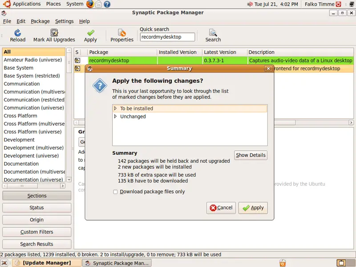Viewport: 356px width, 267px height.
Task: Click the Sections filter button
Action: 36,196
